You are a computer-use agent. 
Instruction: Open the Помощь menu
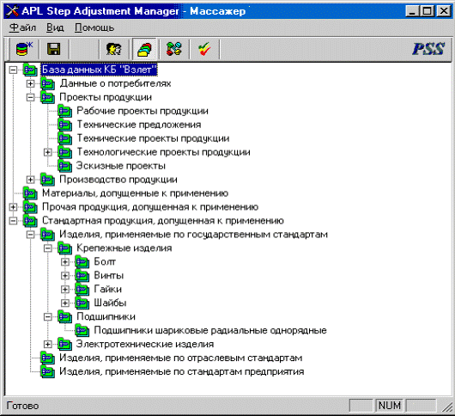click(94, 28)
